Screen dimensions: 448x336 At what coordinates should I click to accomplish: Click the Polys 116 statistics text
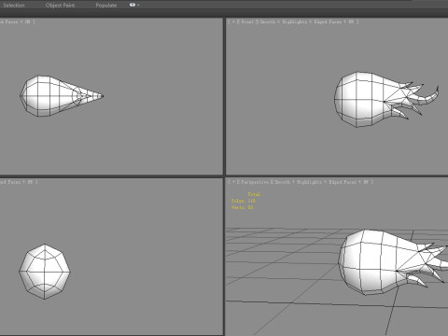click(244, 201)
